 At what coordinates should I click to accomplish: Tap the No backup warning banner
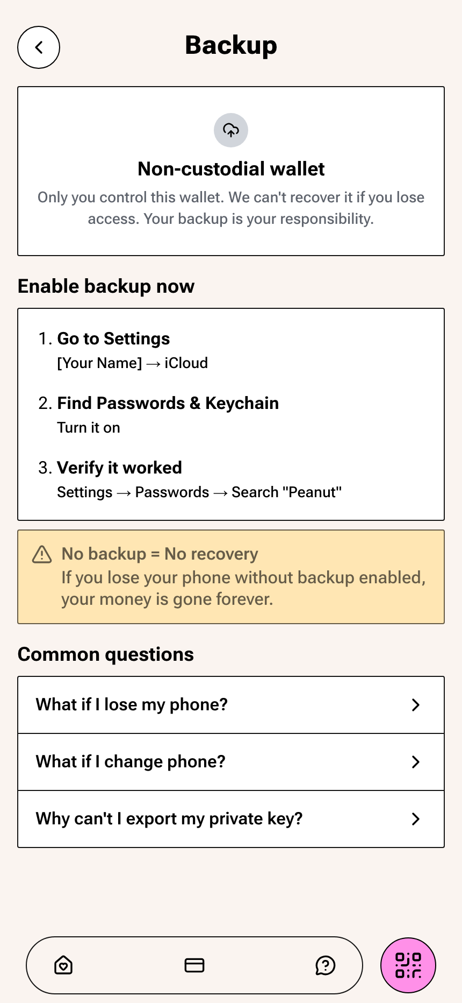(x=231, y=577)
